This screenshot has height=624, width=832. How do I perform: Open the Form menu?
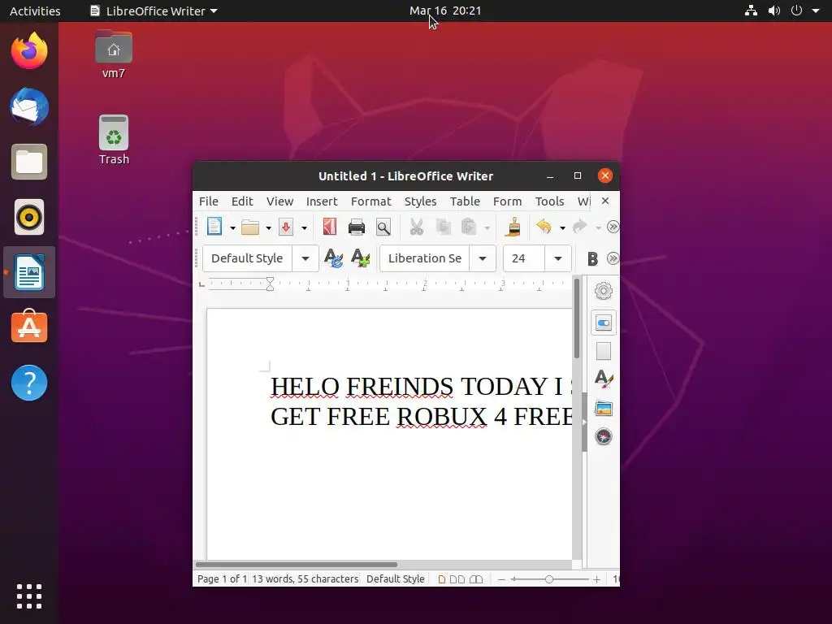[x=507, y=201]
